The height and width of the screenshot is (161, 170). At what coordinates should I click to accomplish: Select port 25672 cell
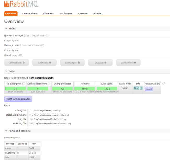[x=34, y=153]
